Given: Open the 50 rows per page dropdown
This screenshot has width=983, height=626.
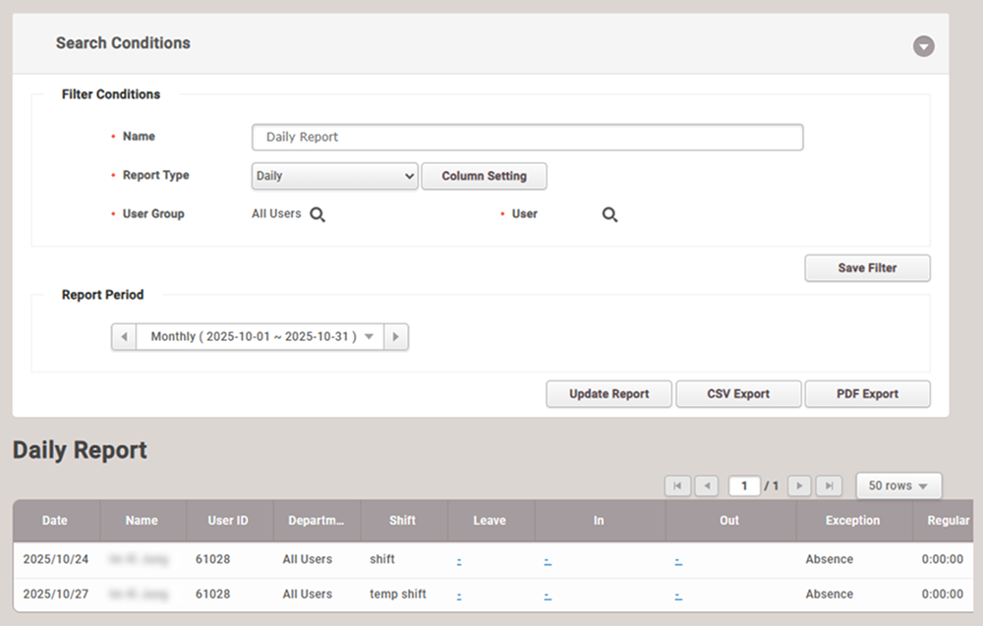Looking at the screenshot, I should [898, 485].
